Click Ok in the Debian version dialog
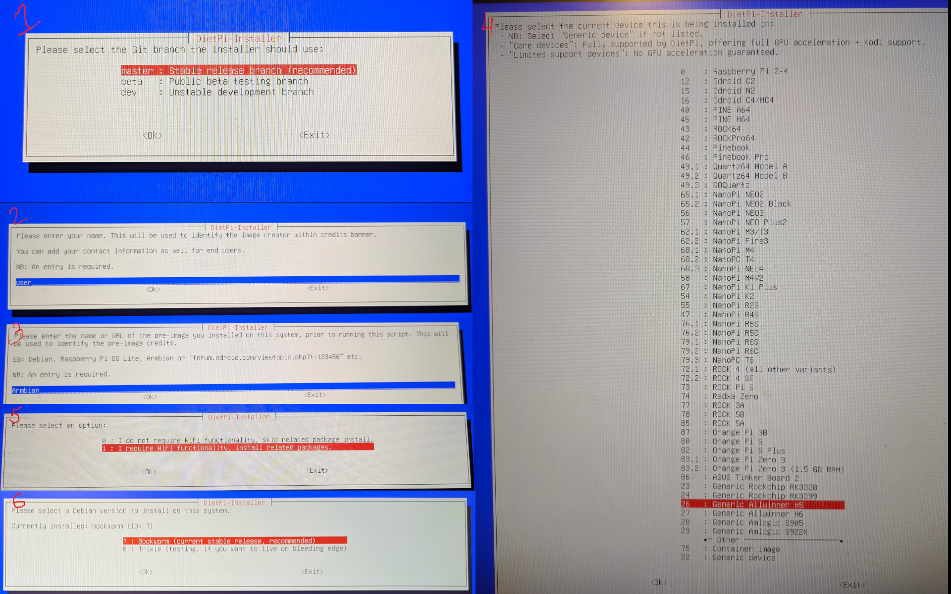This screenshot has width=951, height=594. click(x=146, y=572)
